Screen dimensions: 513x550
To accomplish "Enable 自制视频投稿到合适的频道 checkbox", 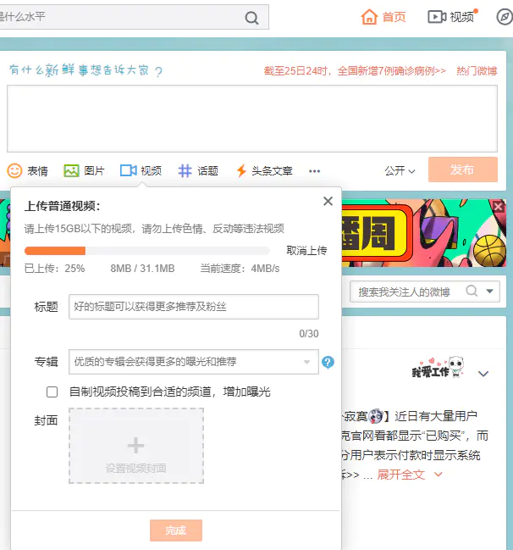I will coord(52,392).
